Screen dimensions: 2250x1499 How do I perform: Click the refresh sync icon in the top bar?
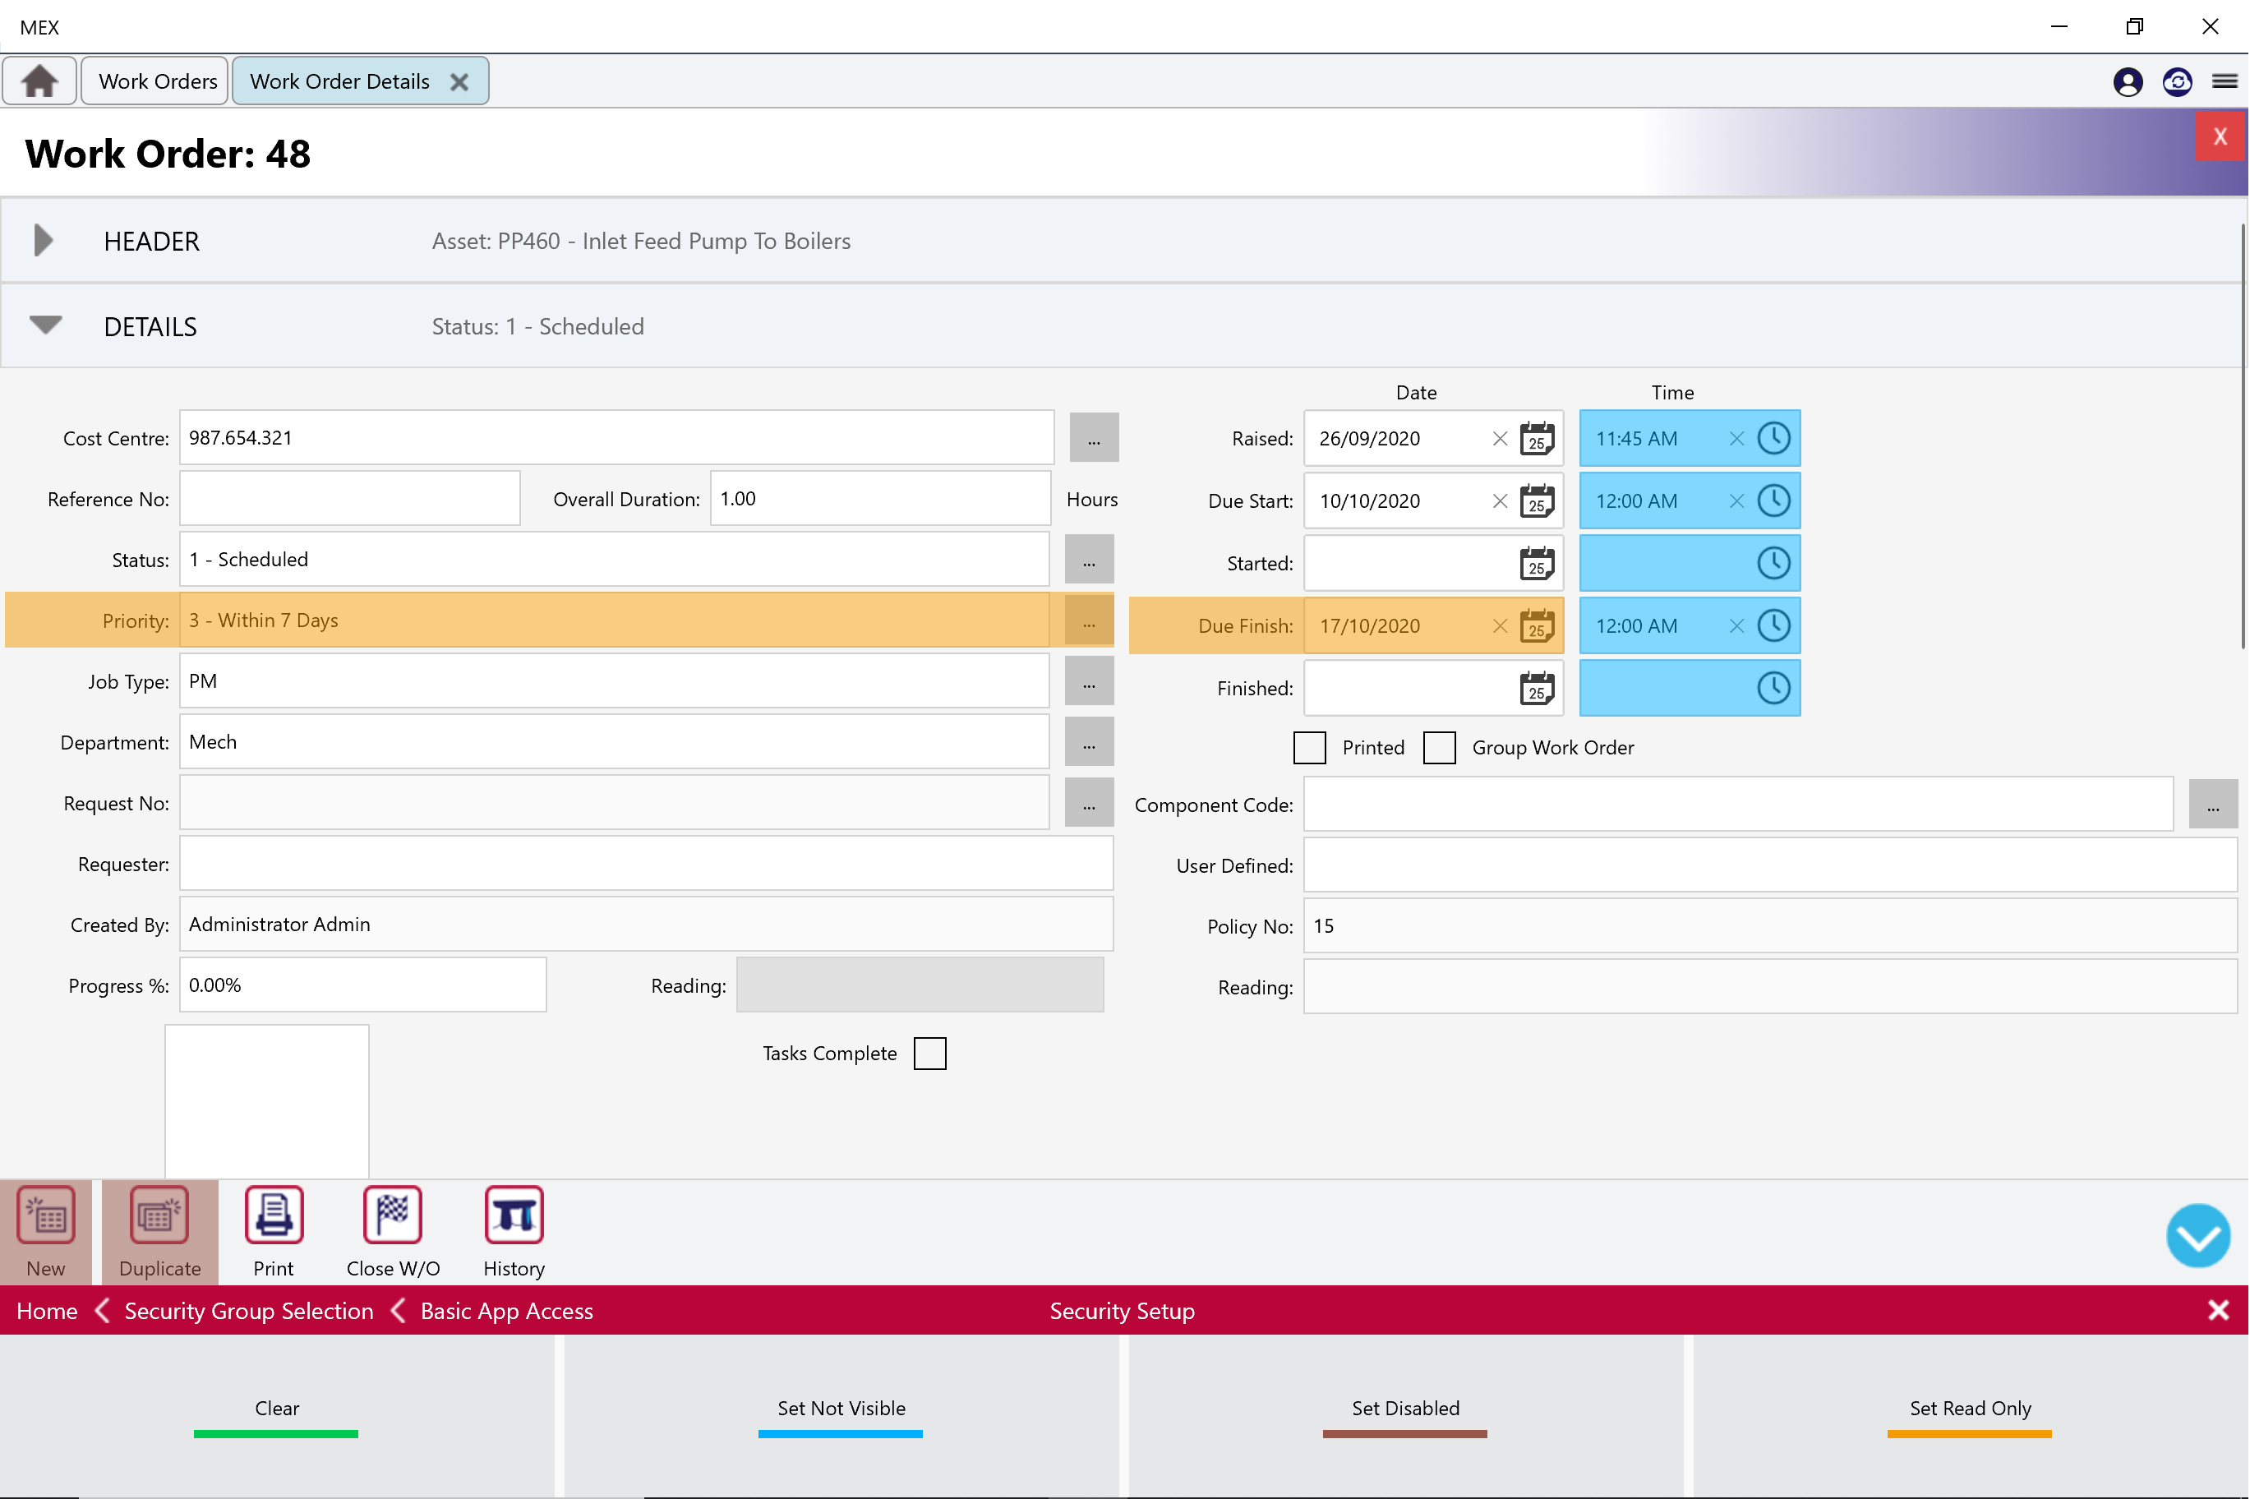[2178, 82]
